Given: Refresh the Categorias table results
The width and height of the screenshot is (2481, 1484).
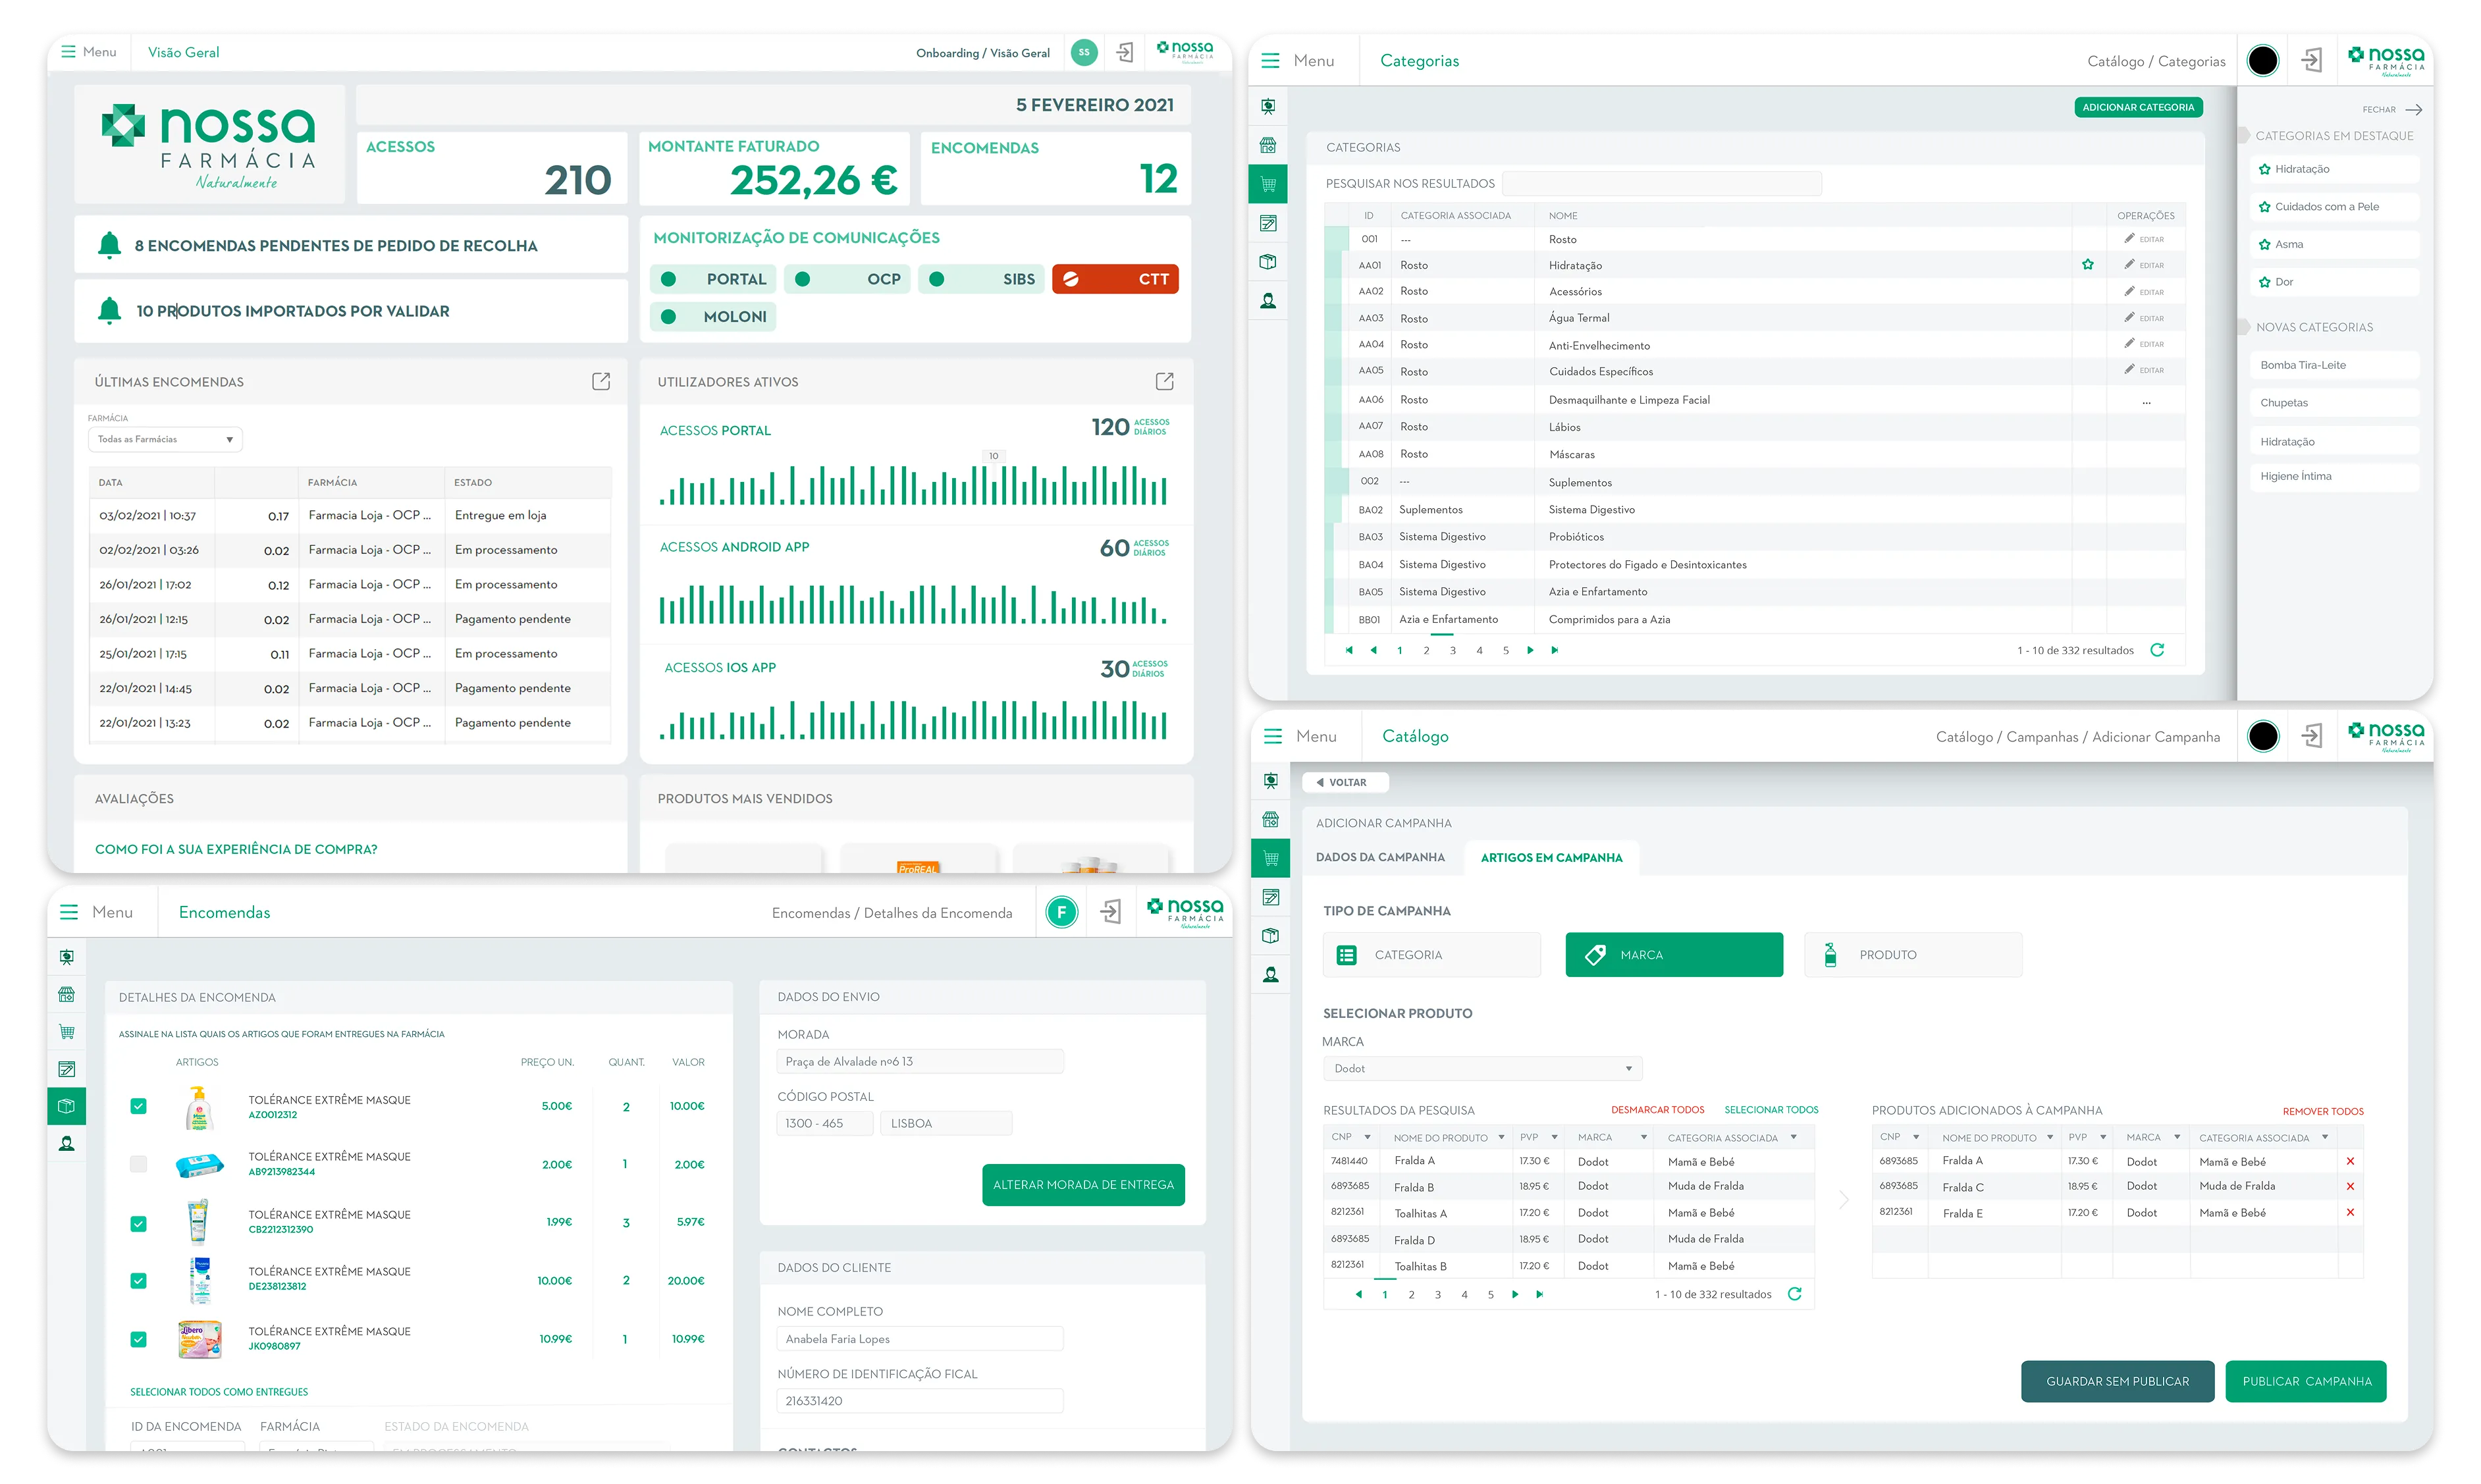Looking at the screenshot, I should (x=2158, y=650).
